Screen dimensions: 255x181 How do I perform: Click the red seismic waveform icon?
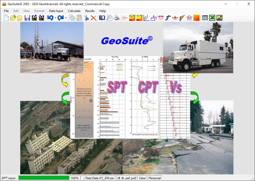(x=125, y=18)
